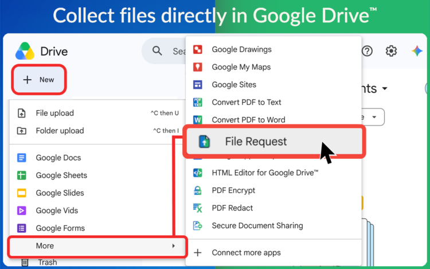Click the Google Sheets icon
Viewport: 430px width, 269px height.
[22, 175]
